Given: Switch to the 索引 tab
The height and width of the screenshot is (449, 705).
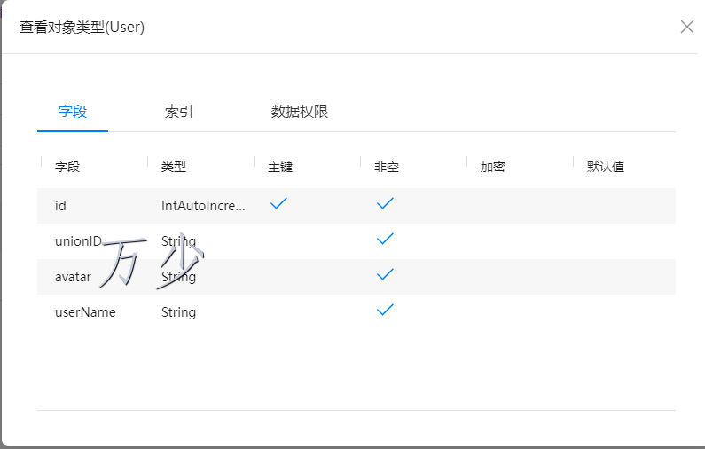Looking at the screenshot, I should pyautogui.click(x=178, y=112).
